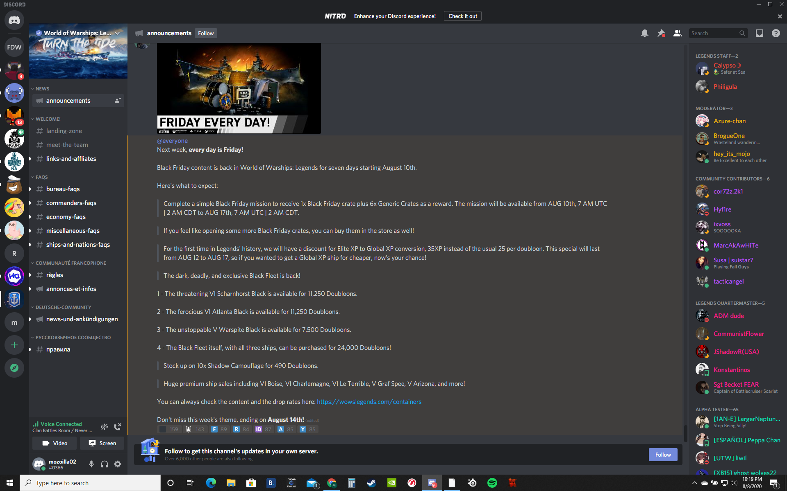Click the Search input field
Screen dimensions: 787x491
[714, 33]
